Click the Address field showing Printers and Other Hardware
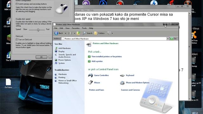 (114, 39)
